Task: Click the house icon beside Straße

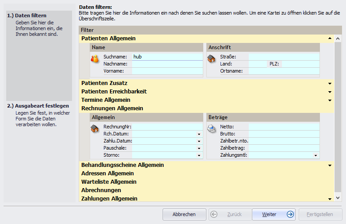Action: click(212, 58)
